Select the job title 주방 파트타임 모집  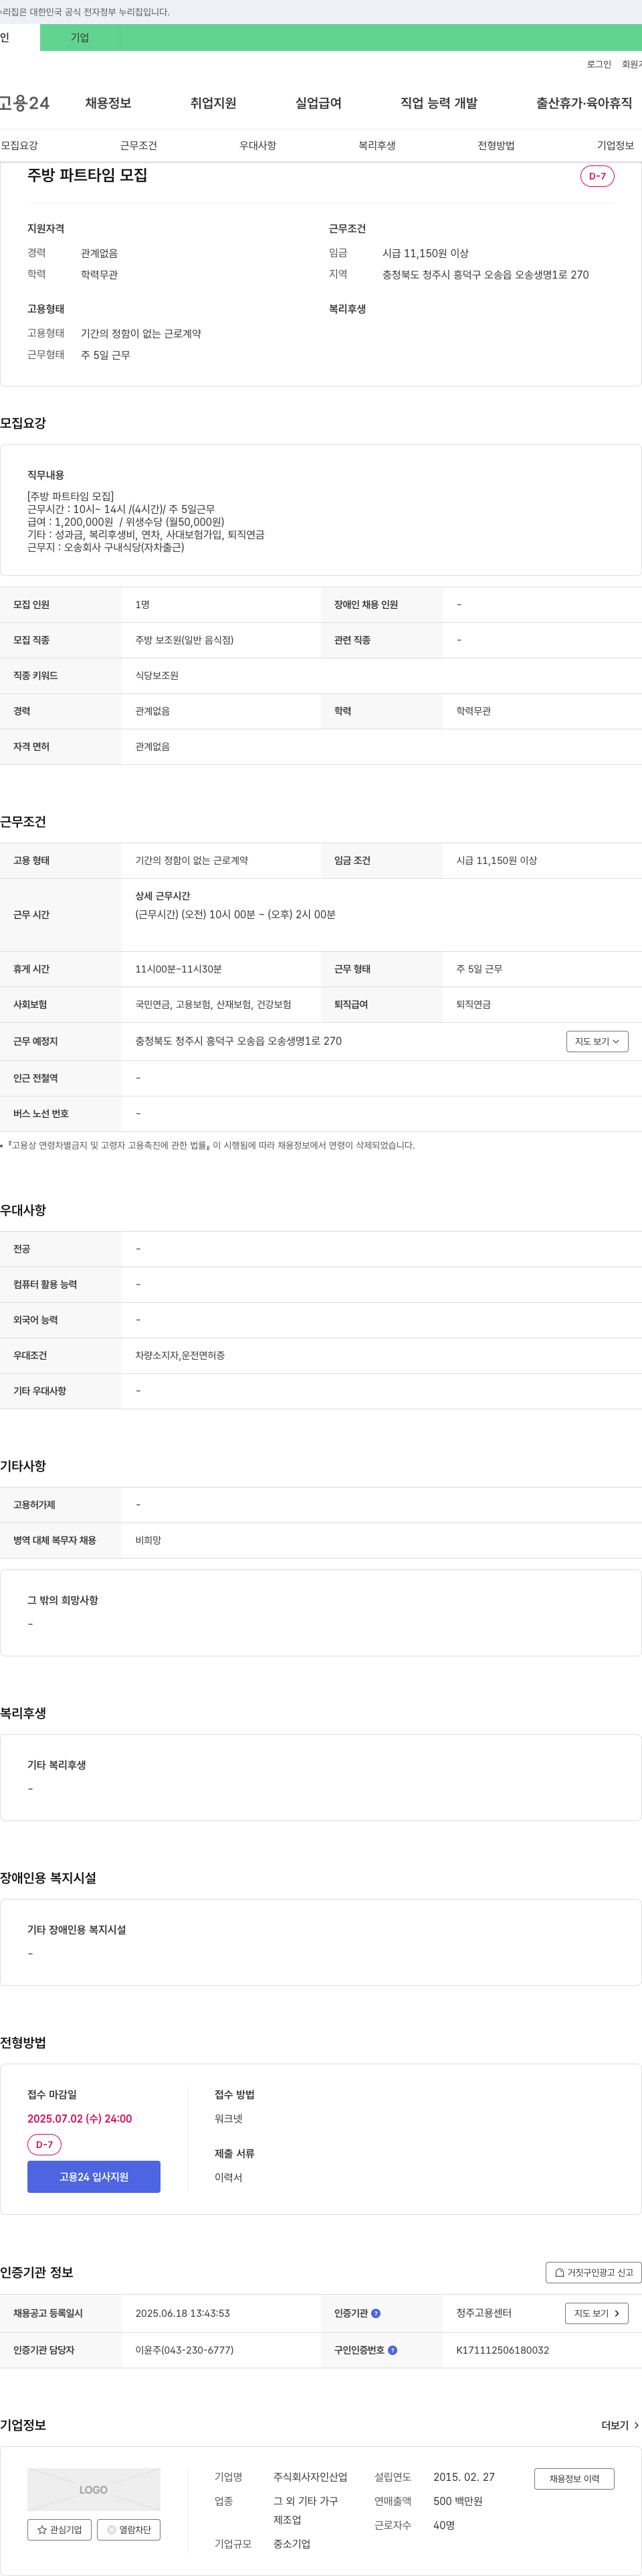tap(88, 175)
